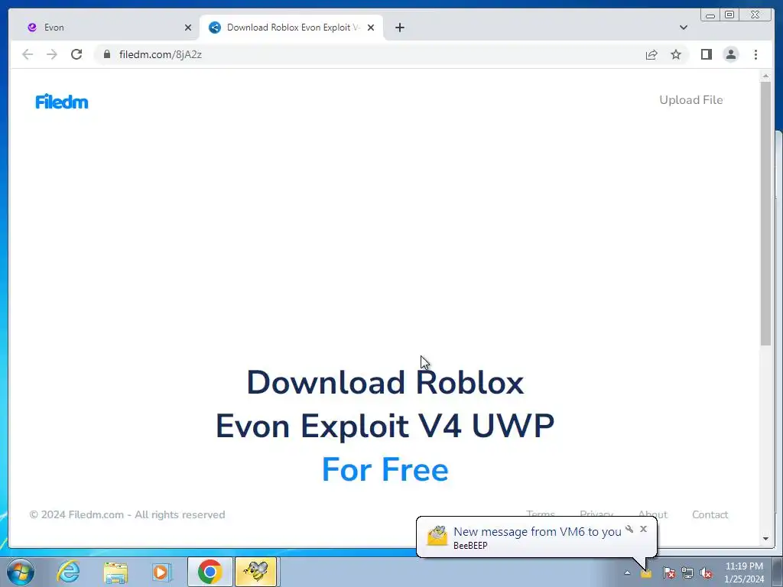
Task: Click the Show desktop button
Action: click(778, 572)
